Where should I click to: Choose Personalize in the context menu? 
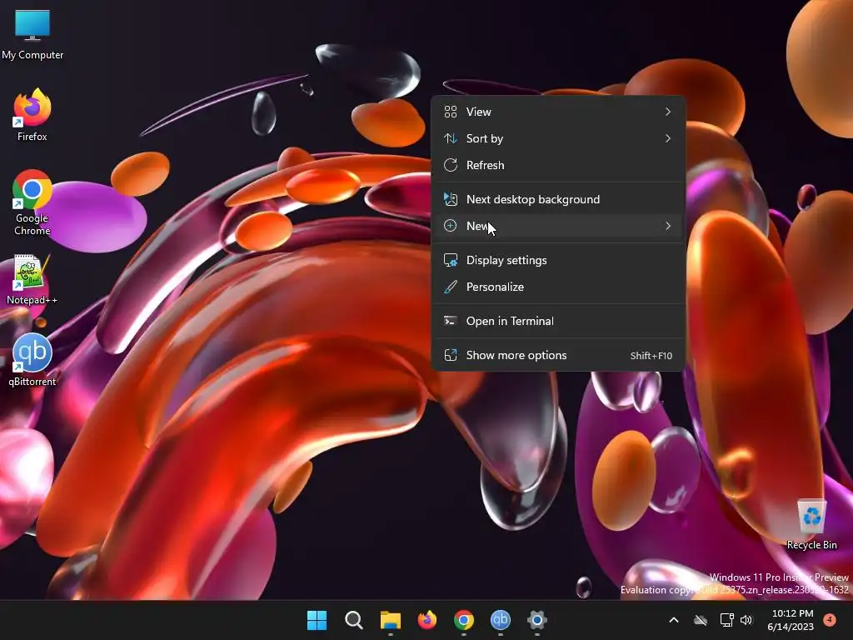coord(558,287)
